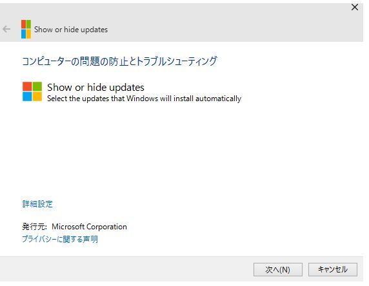Click the back arrow in the header
The height and width of the screenshot is (286, 369).
pos(6,29)
